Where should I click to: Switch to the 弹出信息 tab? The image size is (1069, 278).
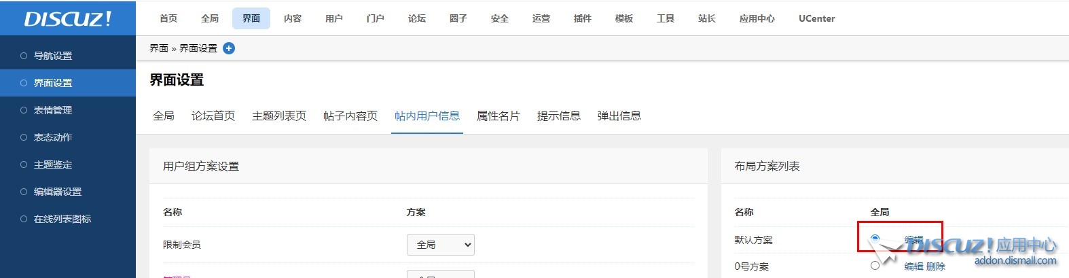pos(619,116)
